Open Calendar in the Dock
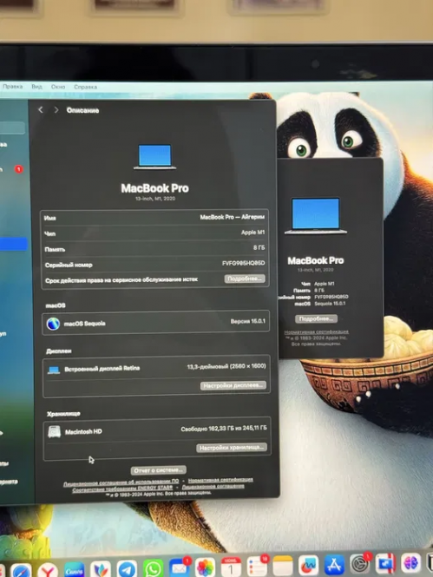The height and width of the screenshot is (577, 433). [x=231, y=567]
